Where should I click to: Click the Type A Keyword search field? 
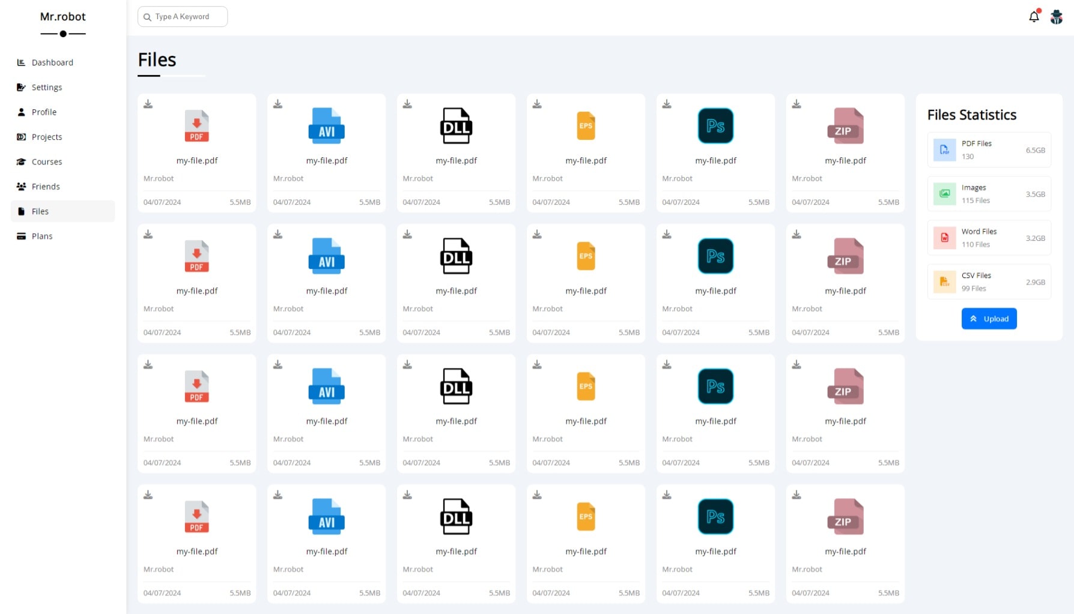click(x=183, y=17)
